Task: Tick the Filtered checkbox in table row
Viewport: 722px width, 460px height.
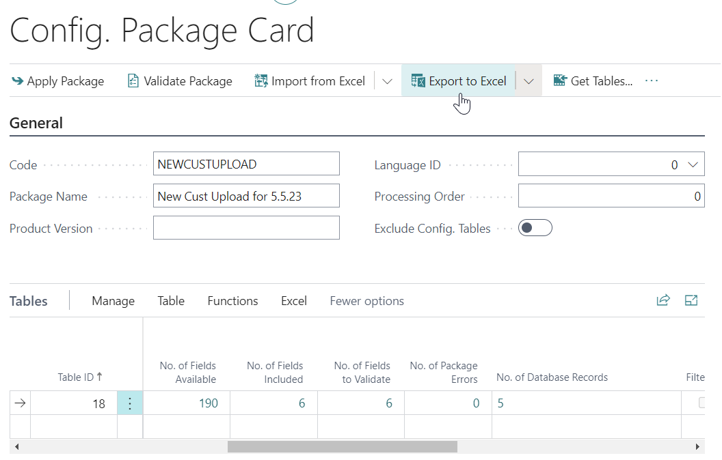Action: click(702, 403)
